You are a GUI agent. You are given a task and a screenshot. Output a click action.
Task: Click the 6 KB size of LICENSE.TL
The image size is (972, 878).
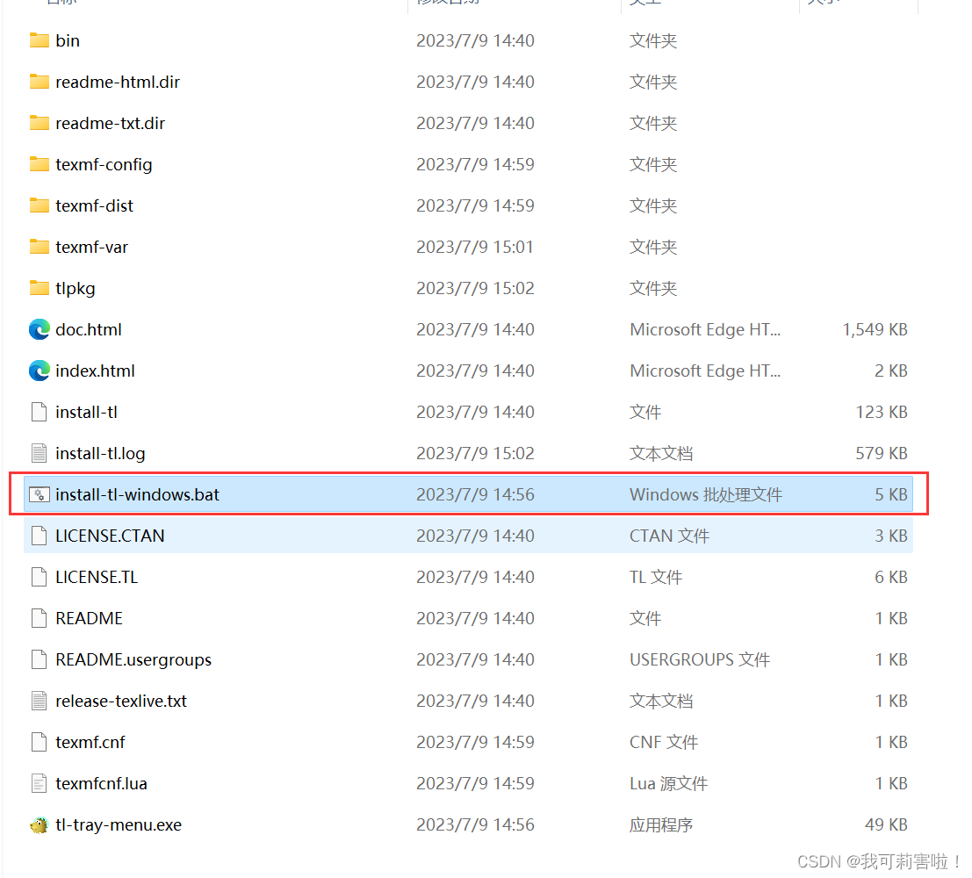891,577
